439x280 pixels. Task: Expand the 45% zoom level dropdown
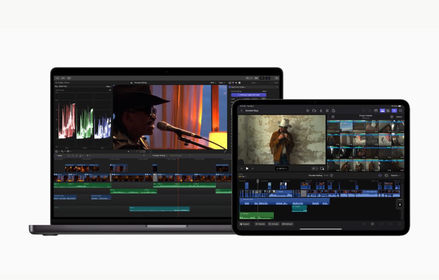point(213,83)
